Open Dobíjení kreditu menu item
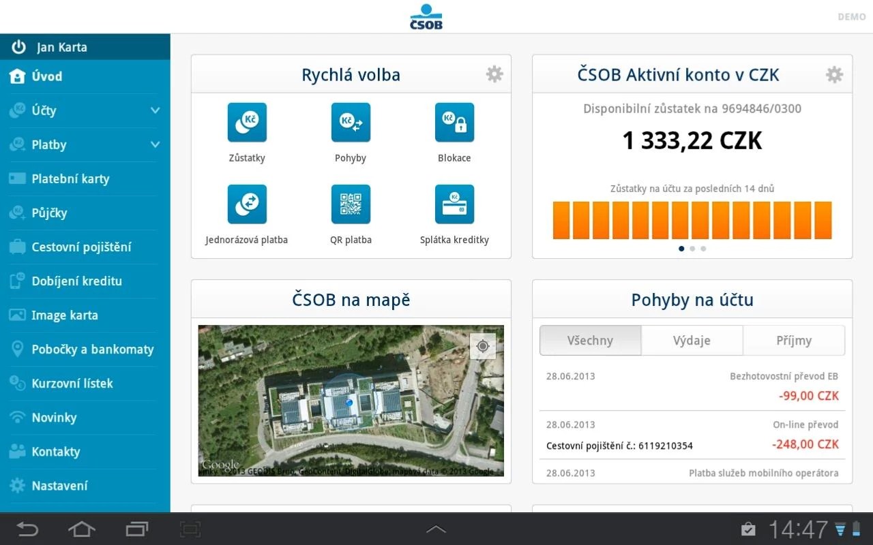Screen dimensions: 873x545 tap(85, 281)
